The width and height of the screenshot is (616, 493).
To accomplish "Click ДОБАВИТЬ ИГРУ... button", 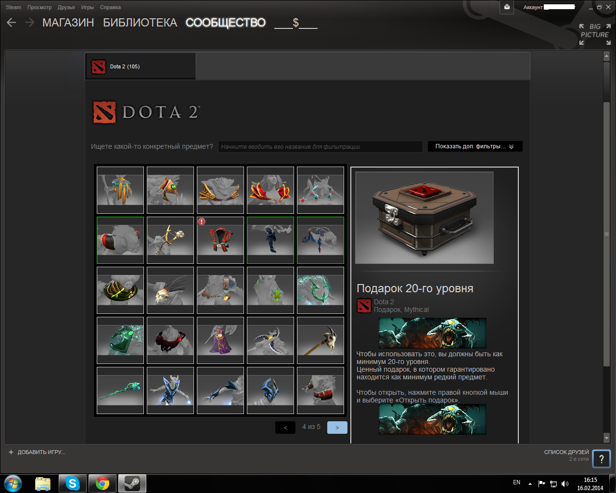I will tap(37, 452).
